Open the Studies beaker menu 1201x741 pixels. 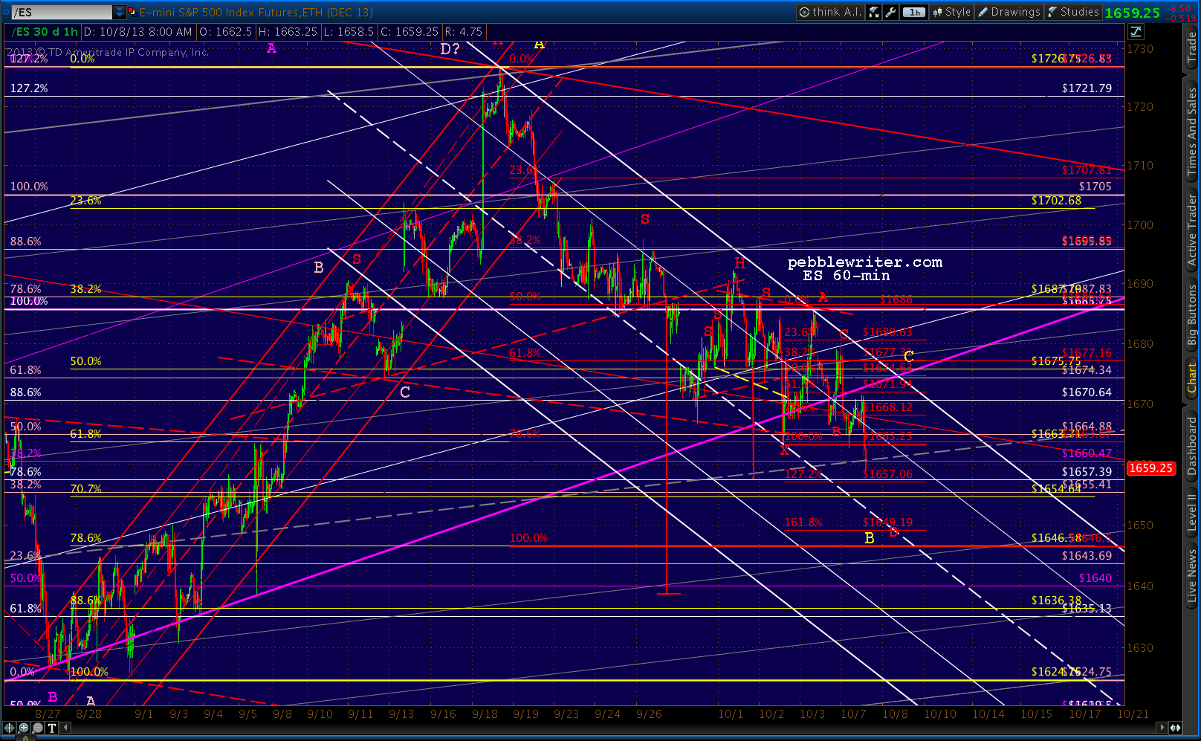pos(1074,11)
